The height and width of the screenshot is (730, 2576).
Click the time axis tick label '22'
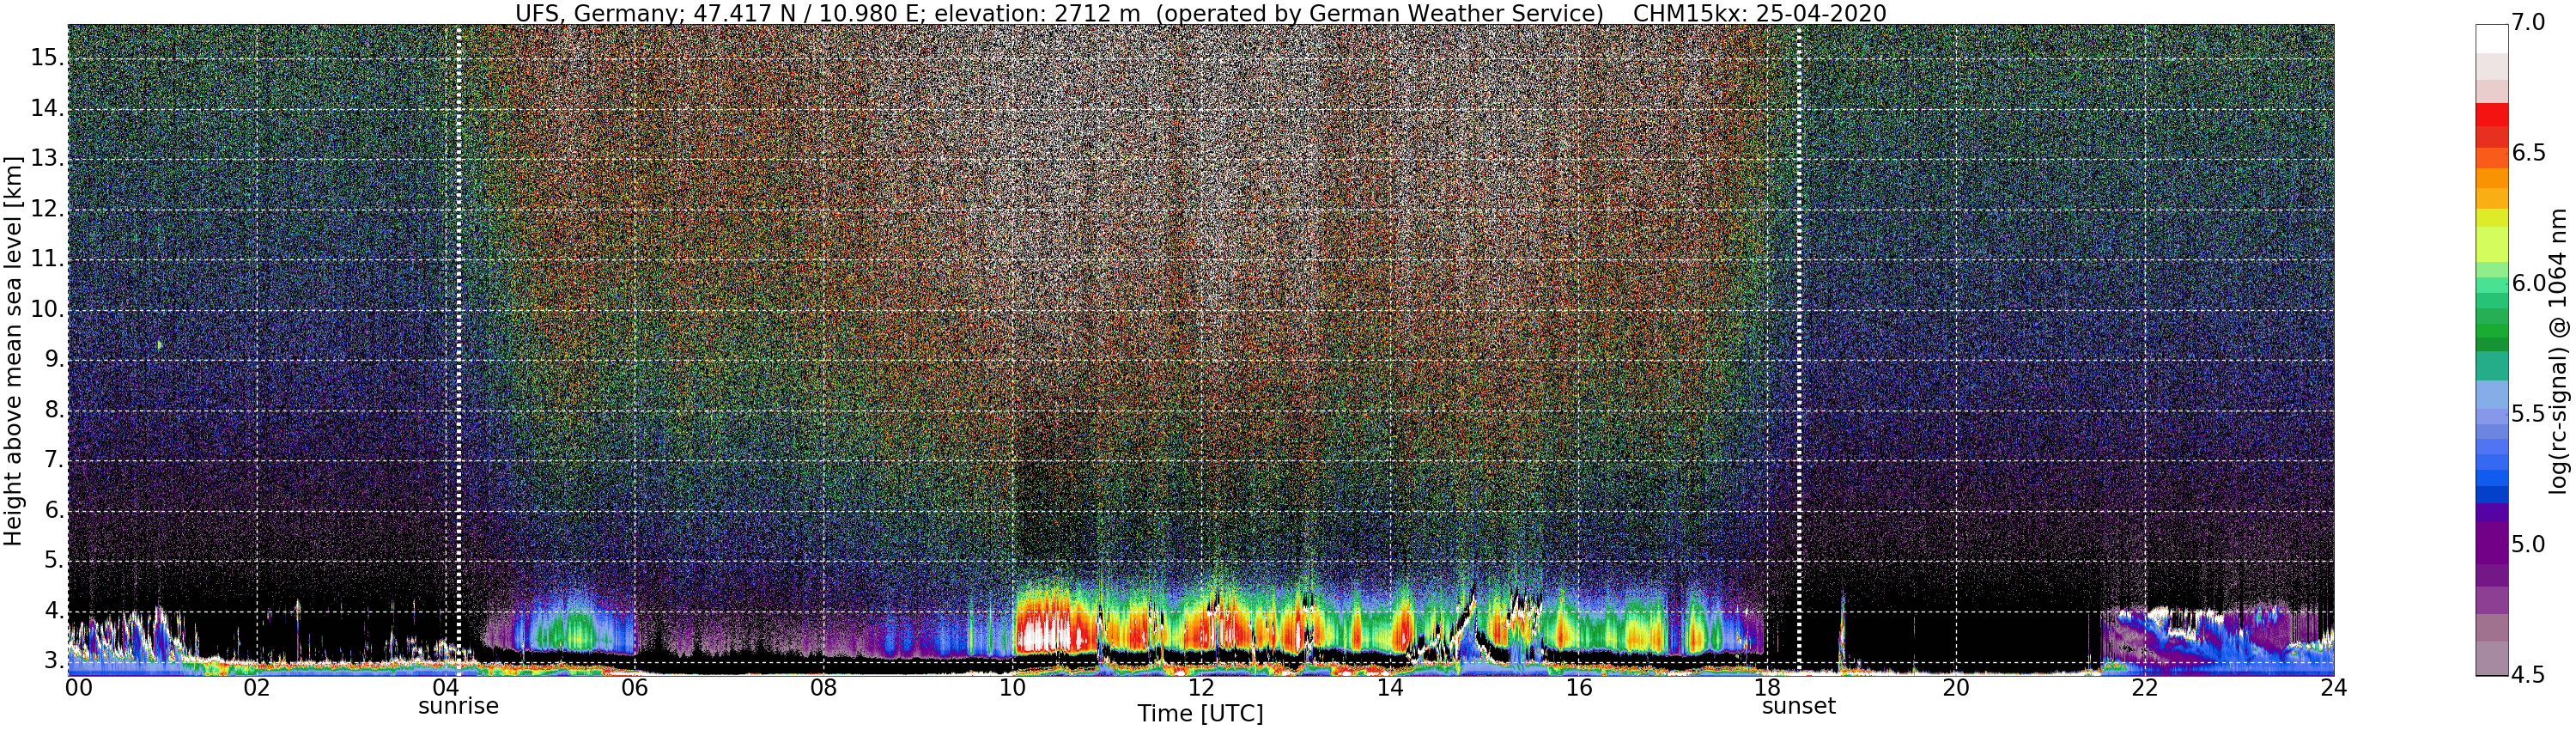click(2145, 688)
